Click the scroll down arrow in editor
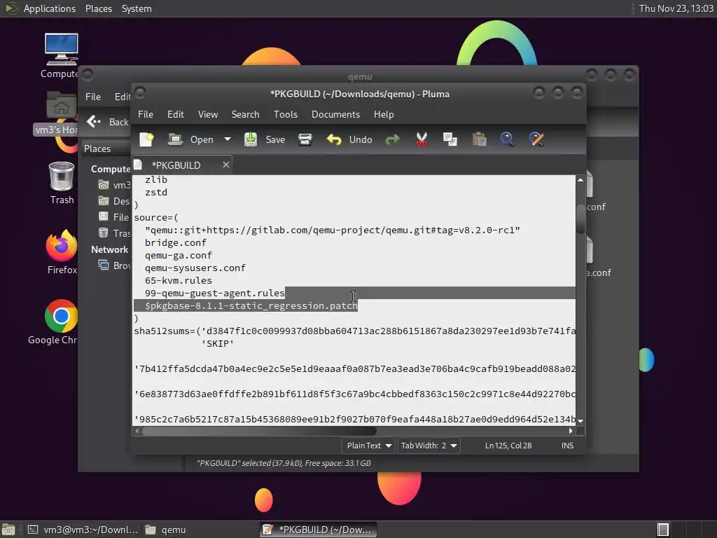Viewport: 717px width, 538px height. click(x=580, y=421)
